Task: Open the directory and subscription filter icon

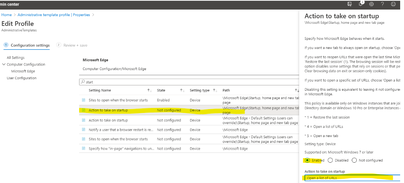Action: 349,4
